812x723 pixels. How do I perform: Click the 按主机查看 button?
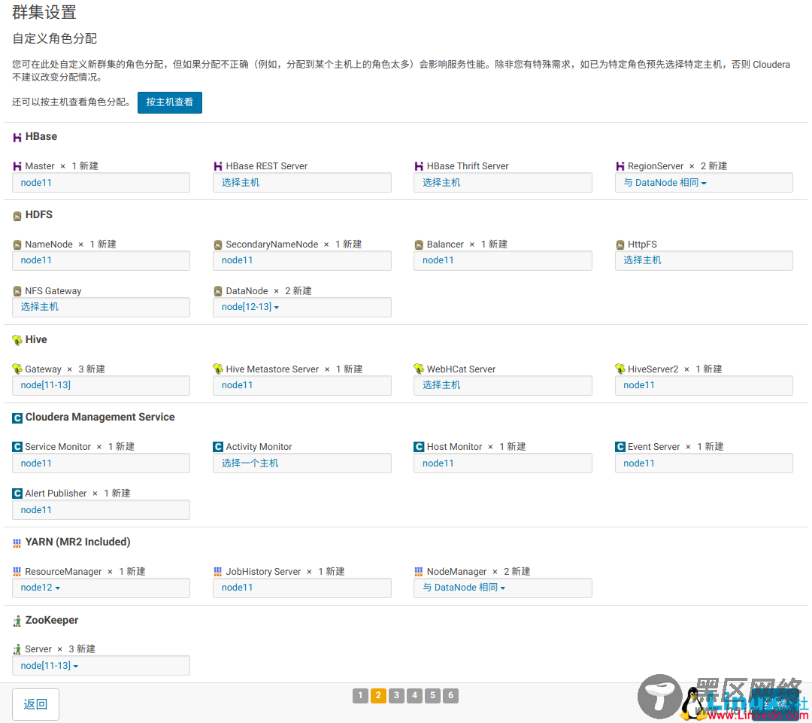click(170, 102)
